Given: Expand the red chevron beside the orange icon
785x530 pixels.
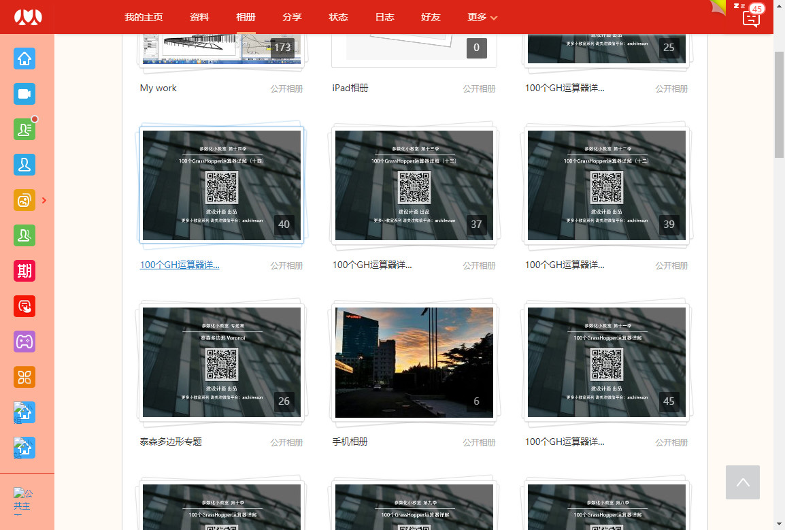Looking at the screenshot, I should (45, 201).
